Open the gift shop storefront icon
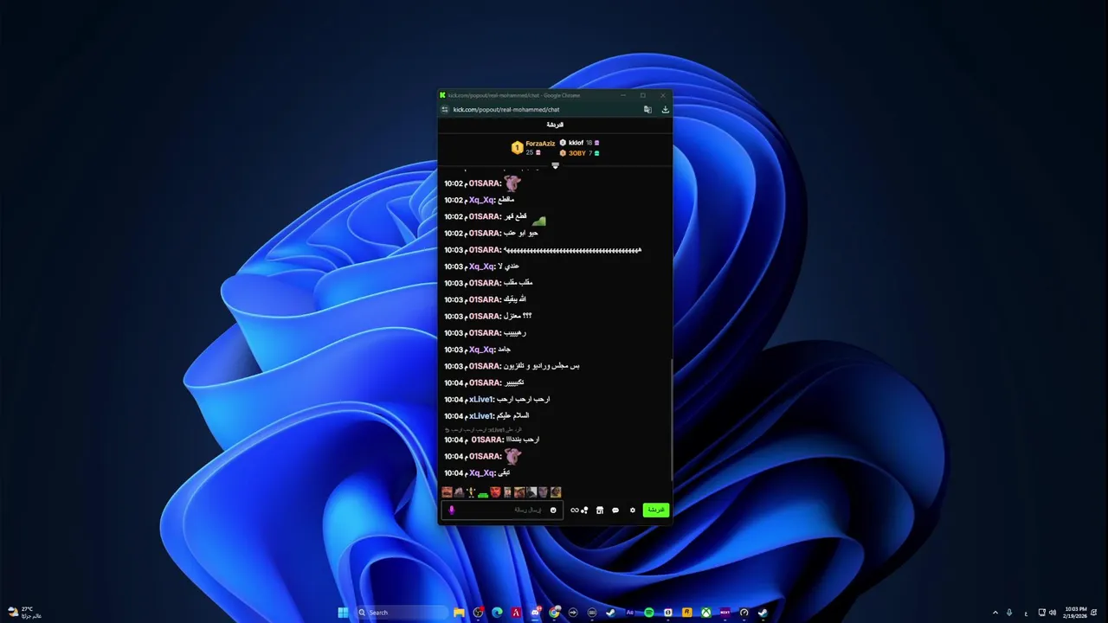 pyautogui.click(x=599, y=511)
